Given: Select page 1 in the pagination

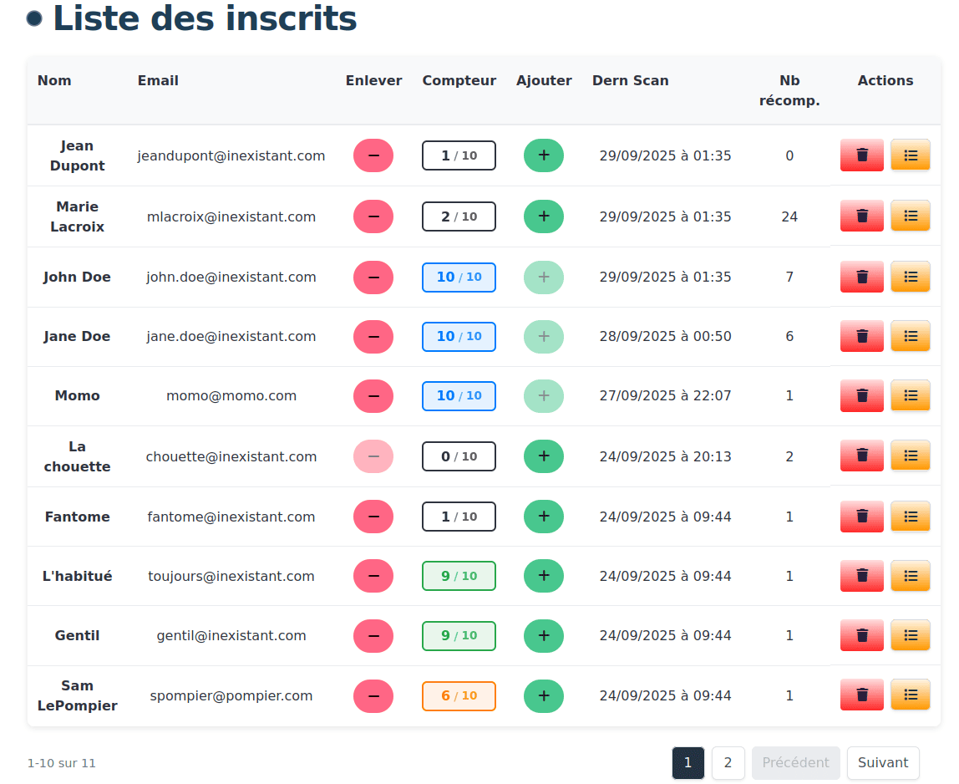Looking at the screenshot, I should tap(688, 762).
